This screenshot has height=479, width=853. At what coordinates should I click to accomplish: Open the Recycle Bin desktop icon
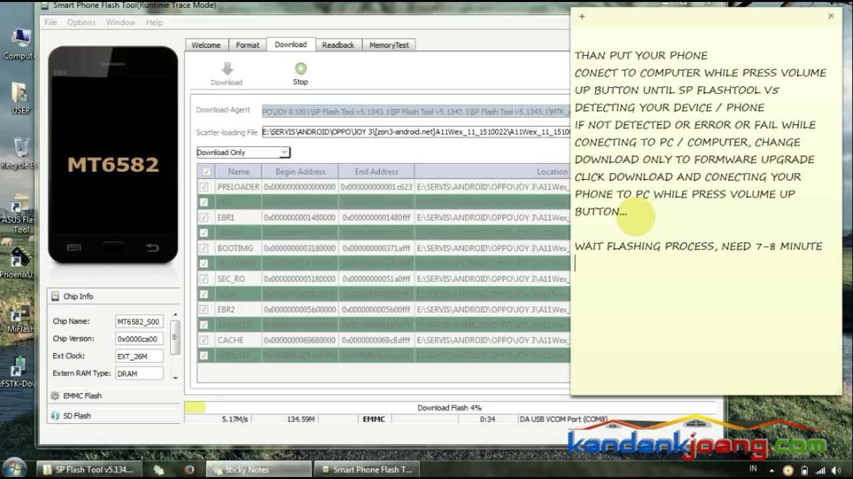point(20,148)
